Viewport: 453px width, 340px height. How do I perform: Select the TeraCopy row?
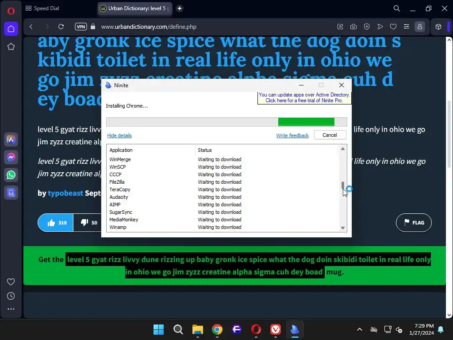(x=223, y=189)
